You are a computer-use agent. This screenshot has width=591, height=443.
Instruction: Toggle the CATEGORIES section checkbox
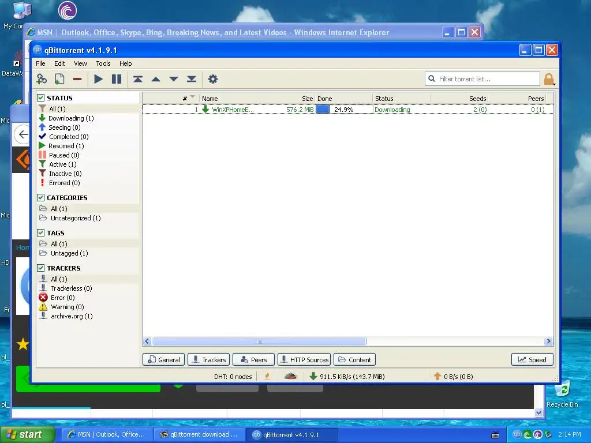[x=41, y=197]
